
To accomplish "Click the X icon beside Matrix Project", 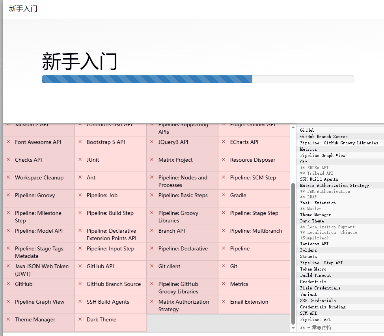I will coord(152,159).
